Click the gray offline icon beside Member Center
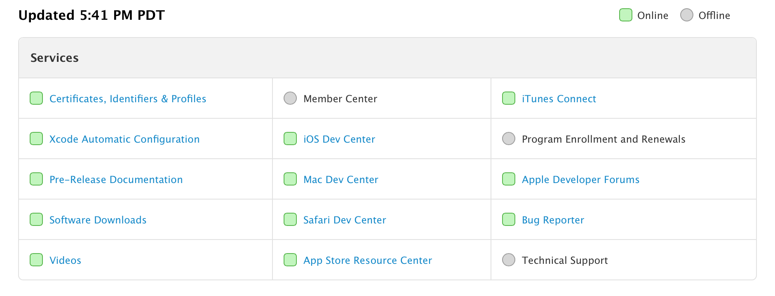 point(290,99)
